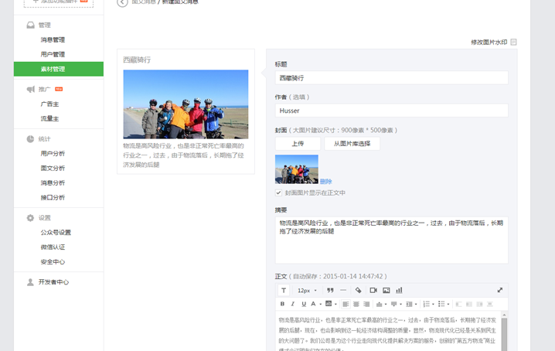Click the 统计 pie chart icon
The width and height of the screenshot is (555, 351).
[30, 139]
